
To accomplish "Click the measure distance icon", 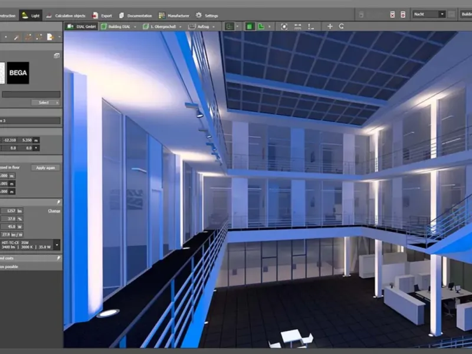I will [297, 27].
